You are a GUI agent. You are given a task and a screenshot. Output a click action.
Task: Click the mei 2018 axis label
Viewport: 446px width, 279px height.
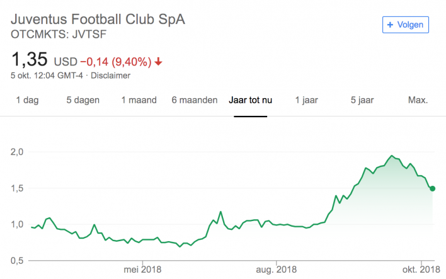[x=142, y=270]
